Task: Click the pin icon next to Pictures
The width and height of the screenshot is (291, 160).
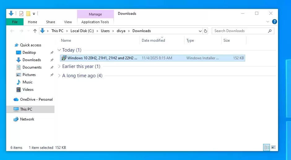Action: coord(52,75)
